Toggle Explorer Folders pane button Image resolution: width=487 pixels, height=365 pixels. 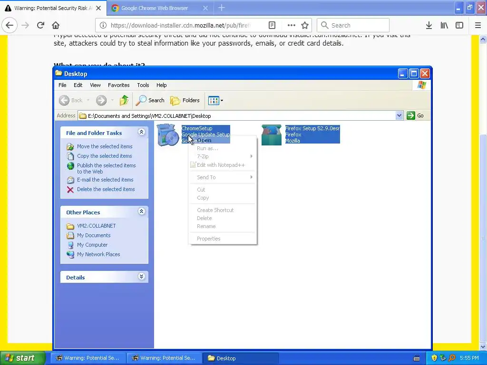185,100
